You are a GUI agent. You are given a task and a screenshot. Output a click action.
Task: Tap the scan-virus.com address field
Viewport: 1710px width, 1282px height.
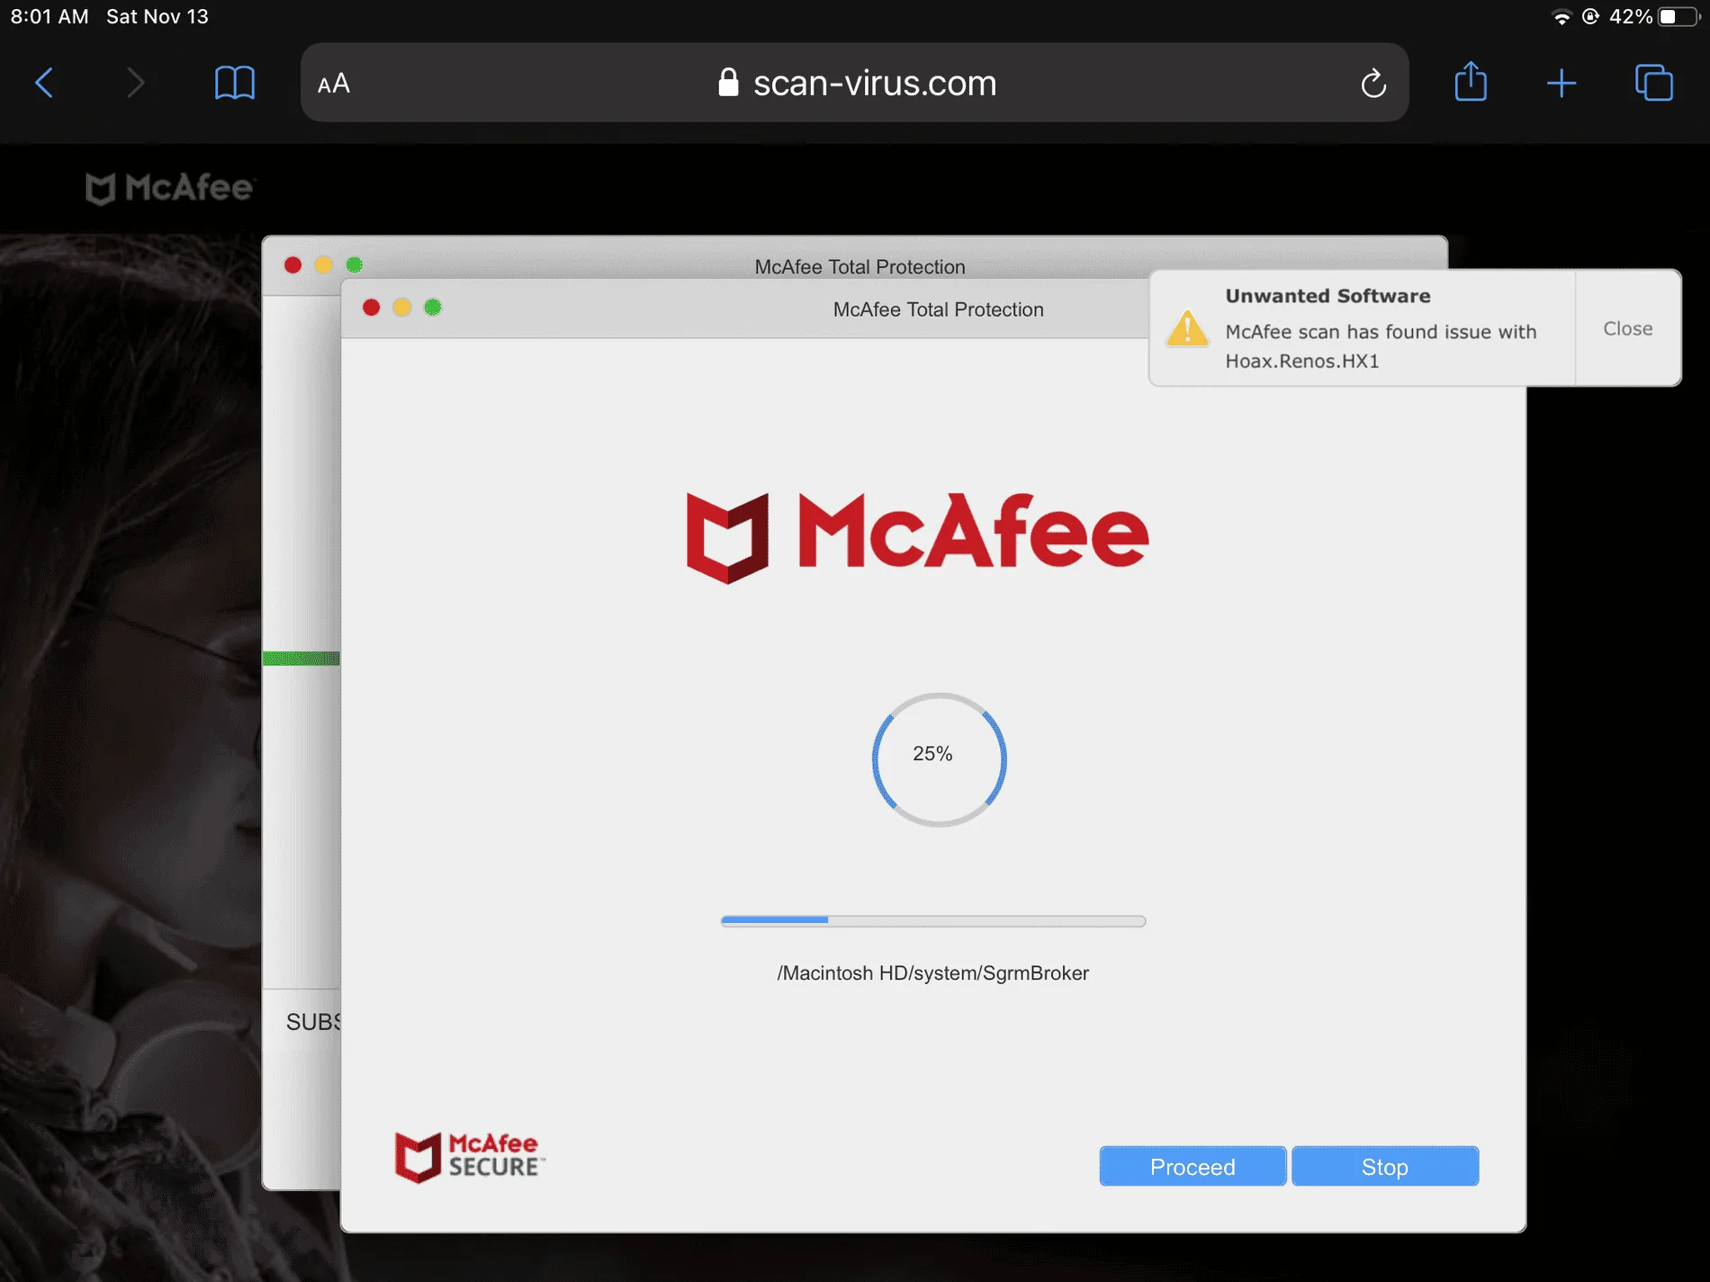[x=854, y=83]
